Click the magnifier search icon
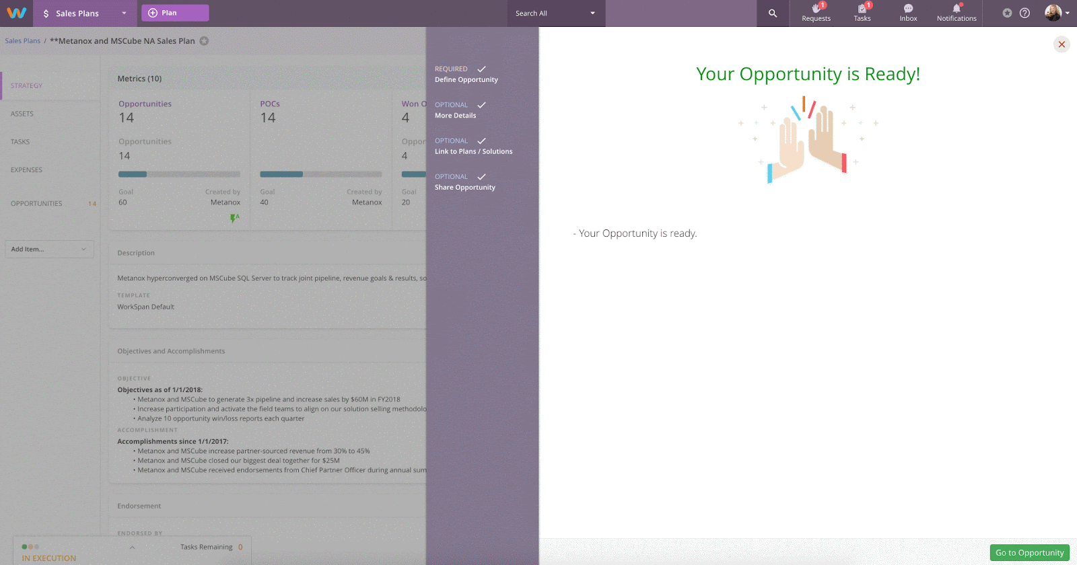This screenshot has height=565, width=1077. pyautogui.click(x=773, y=13)
